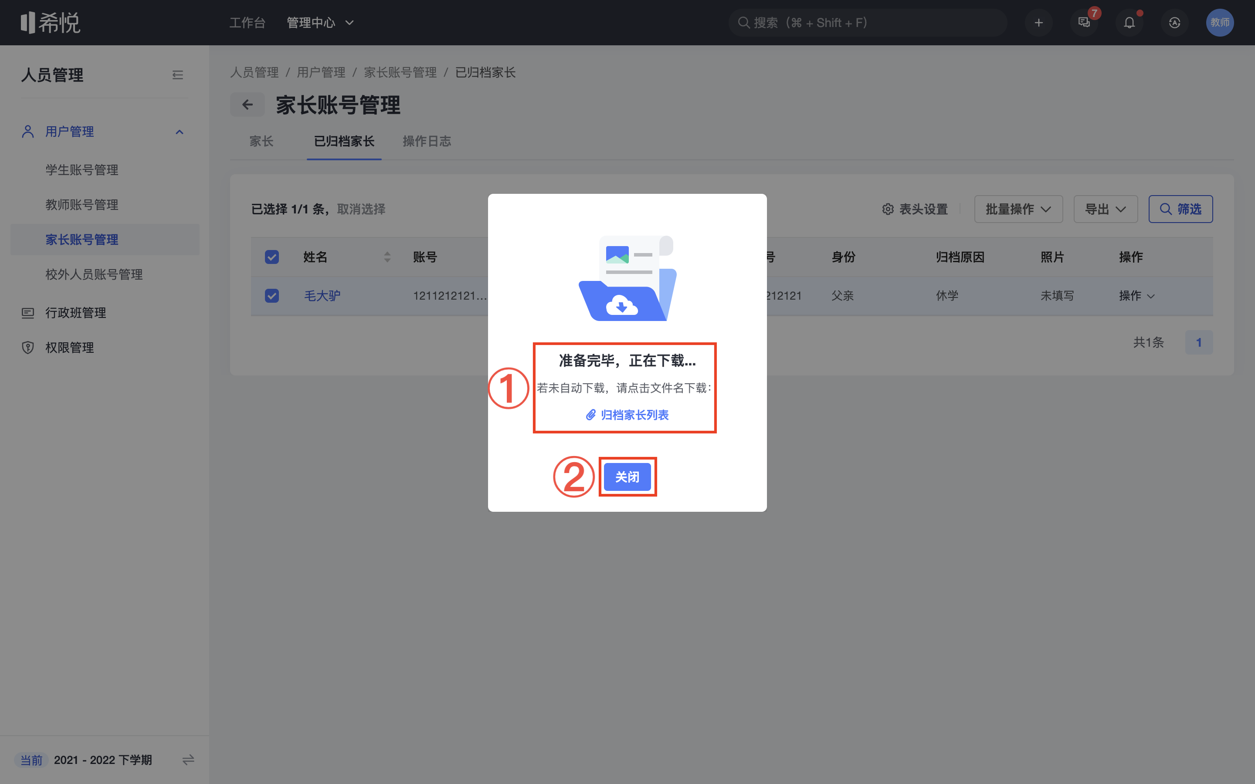This screenshot has width=1255, height=784.
Task: Click the 希悦 logo icon
Action: (x=51, y=22)
